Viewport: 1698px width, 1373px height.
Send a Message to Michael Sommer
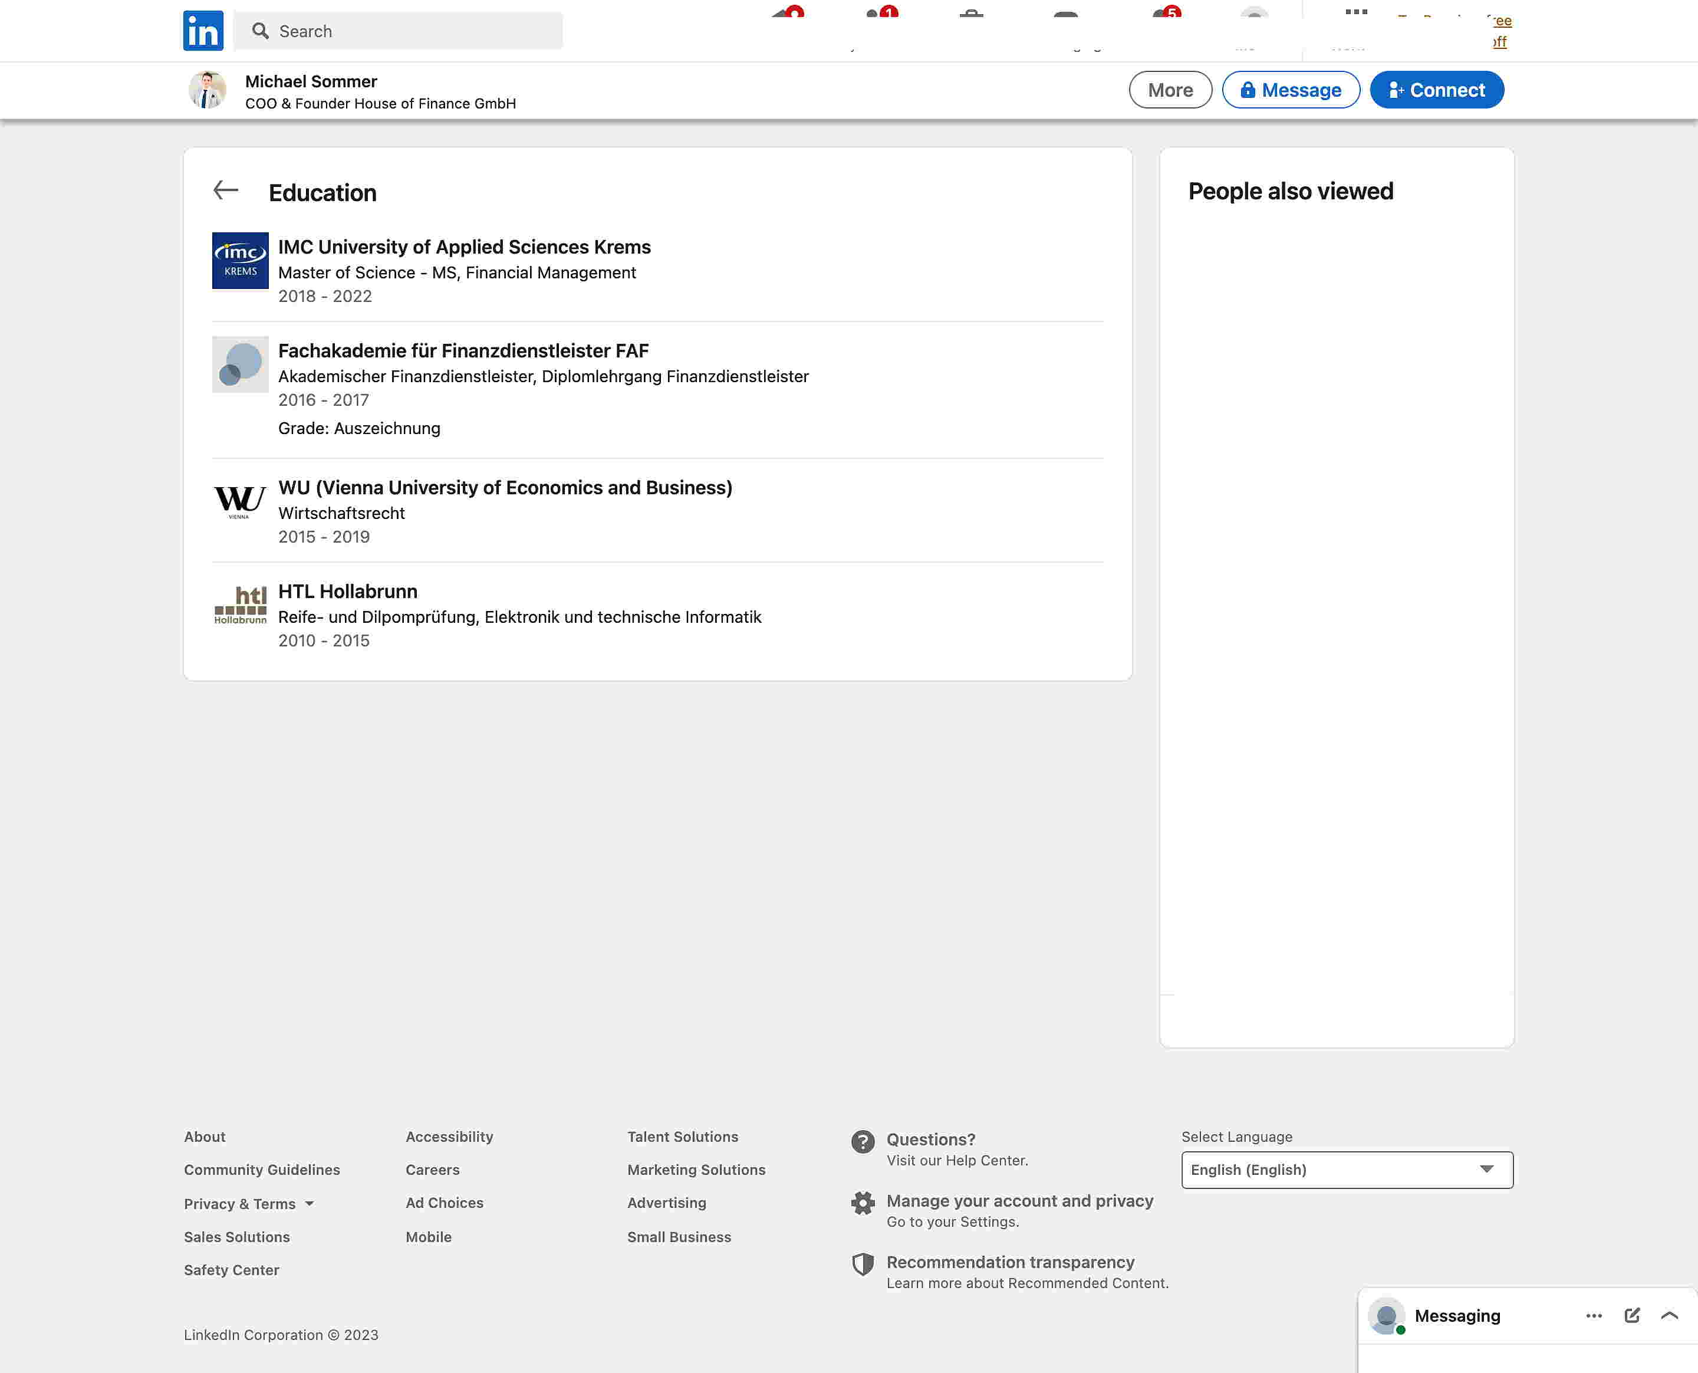1291,90
